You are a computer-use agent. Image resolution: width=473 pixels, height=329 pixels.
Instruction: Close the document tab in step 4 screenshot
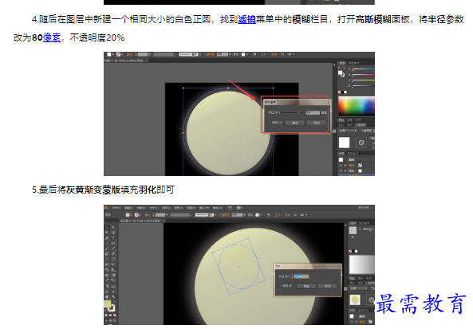[x=147, y=61]
